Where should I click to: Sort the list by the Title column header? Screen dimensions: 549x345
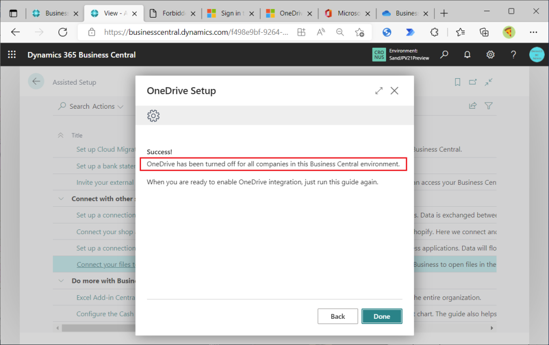coord(77,136)
